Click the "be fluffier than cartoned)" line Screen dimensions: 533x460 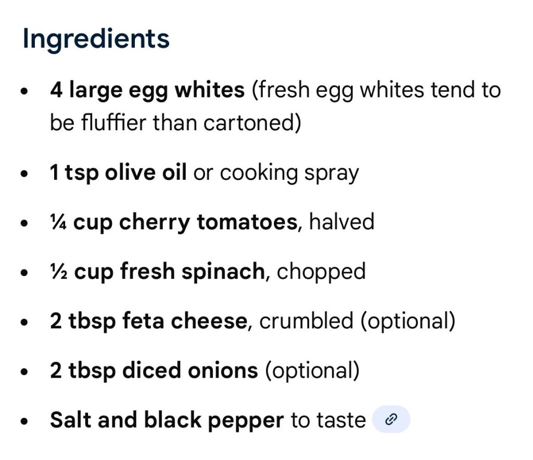pyautogui.click(x=175, y=123)
